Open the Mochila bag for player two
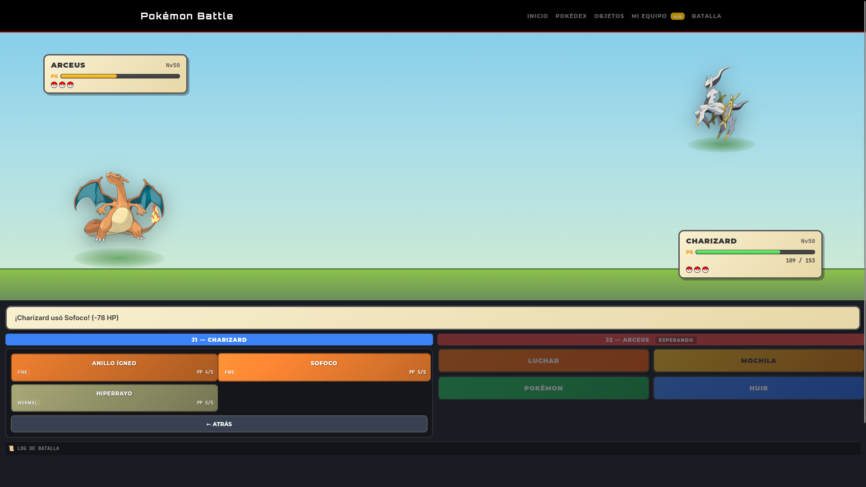This screenshot has height=487, width=866. click(x=759, y=361)
